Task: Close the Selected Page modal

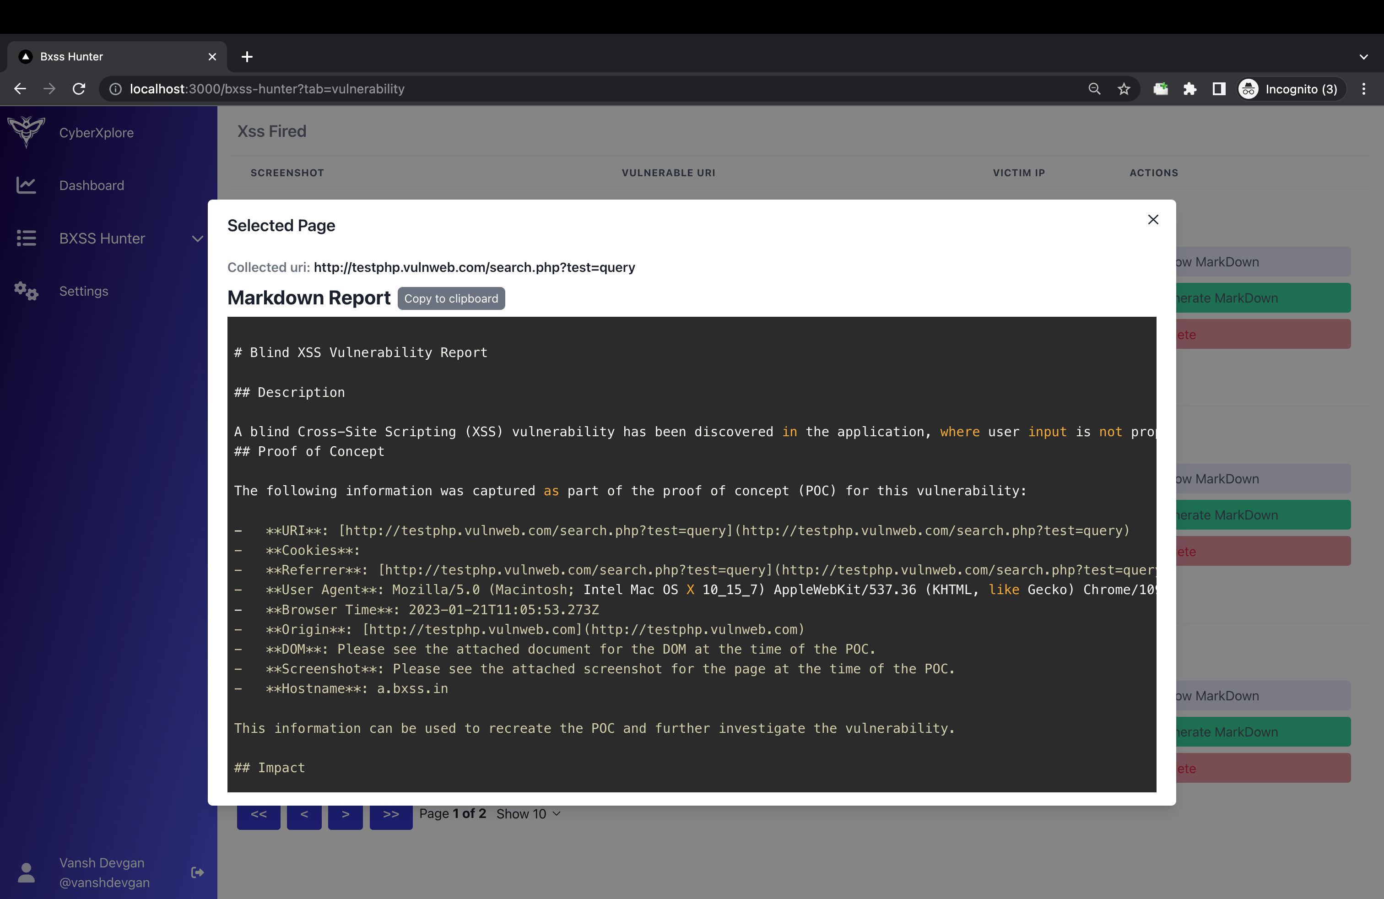Action: pyautogui.click(x=1153, y=219)
